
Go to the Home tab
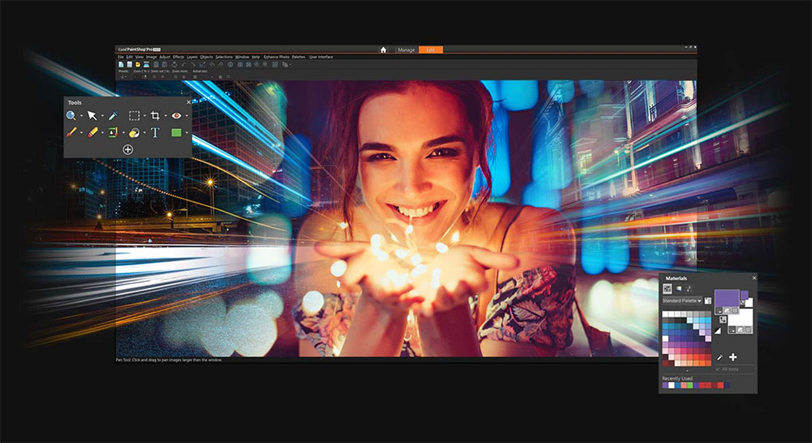pos(383,49)
